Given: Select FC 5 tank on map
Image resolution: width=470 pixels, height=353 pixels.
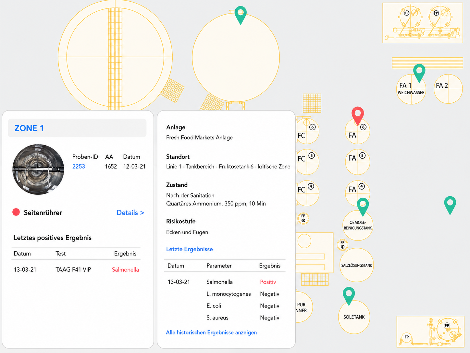Looking at the screenshot, I should coord(307,162).
